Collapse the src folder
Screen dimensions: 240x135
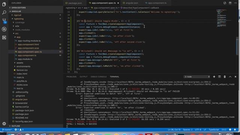pyautogui.click(x=36, y=33)
